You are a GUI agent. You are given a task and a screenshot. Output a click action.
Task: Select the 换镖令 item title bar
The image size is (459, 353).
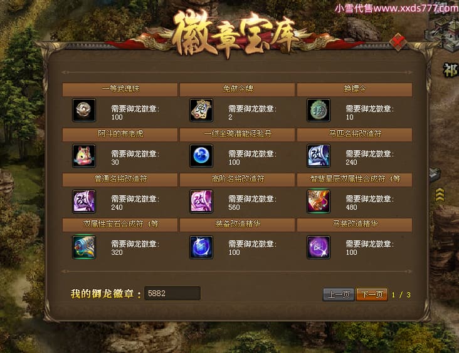[x=355, y=89]
